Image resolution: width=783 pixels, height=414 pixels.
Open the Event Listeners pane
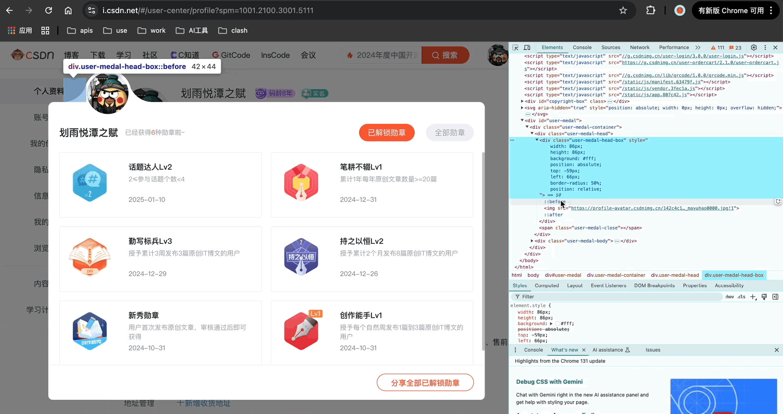coord(608,286)
